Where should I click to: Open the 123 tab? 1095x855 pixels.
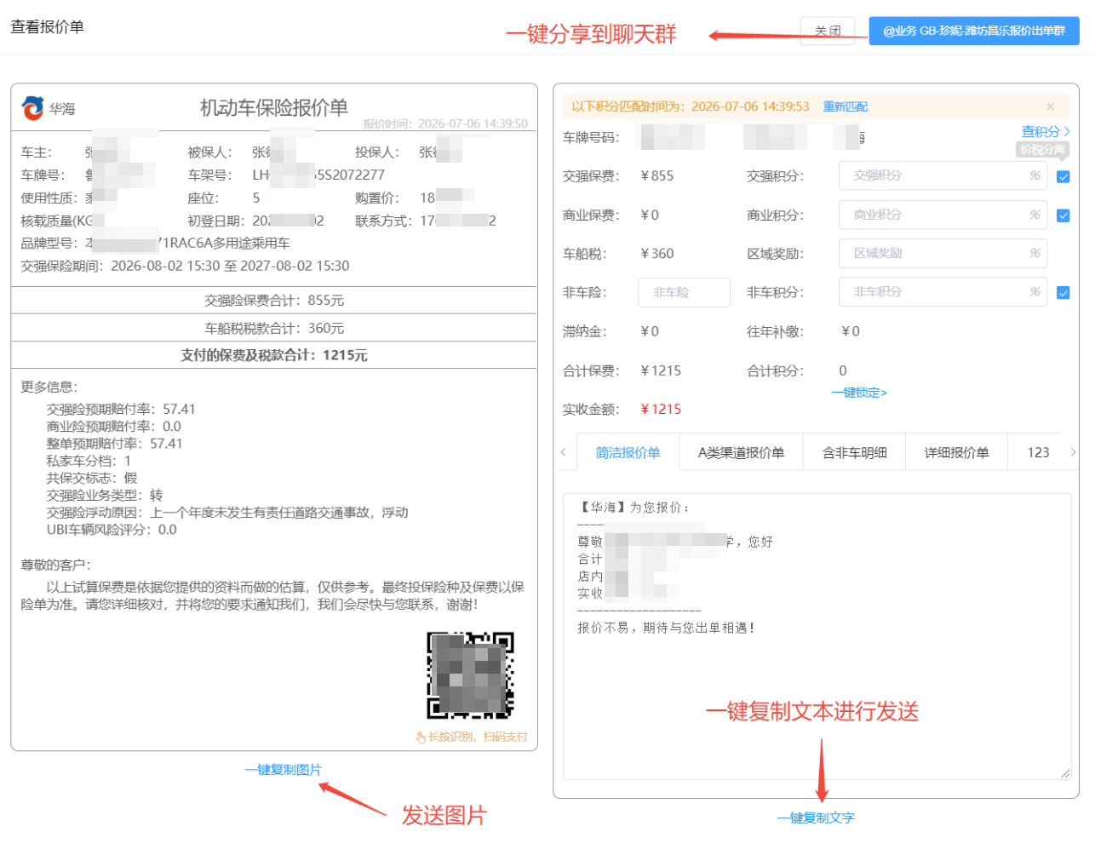1038,452
